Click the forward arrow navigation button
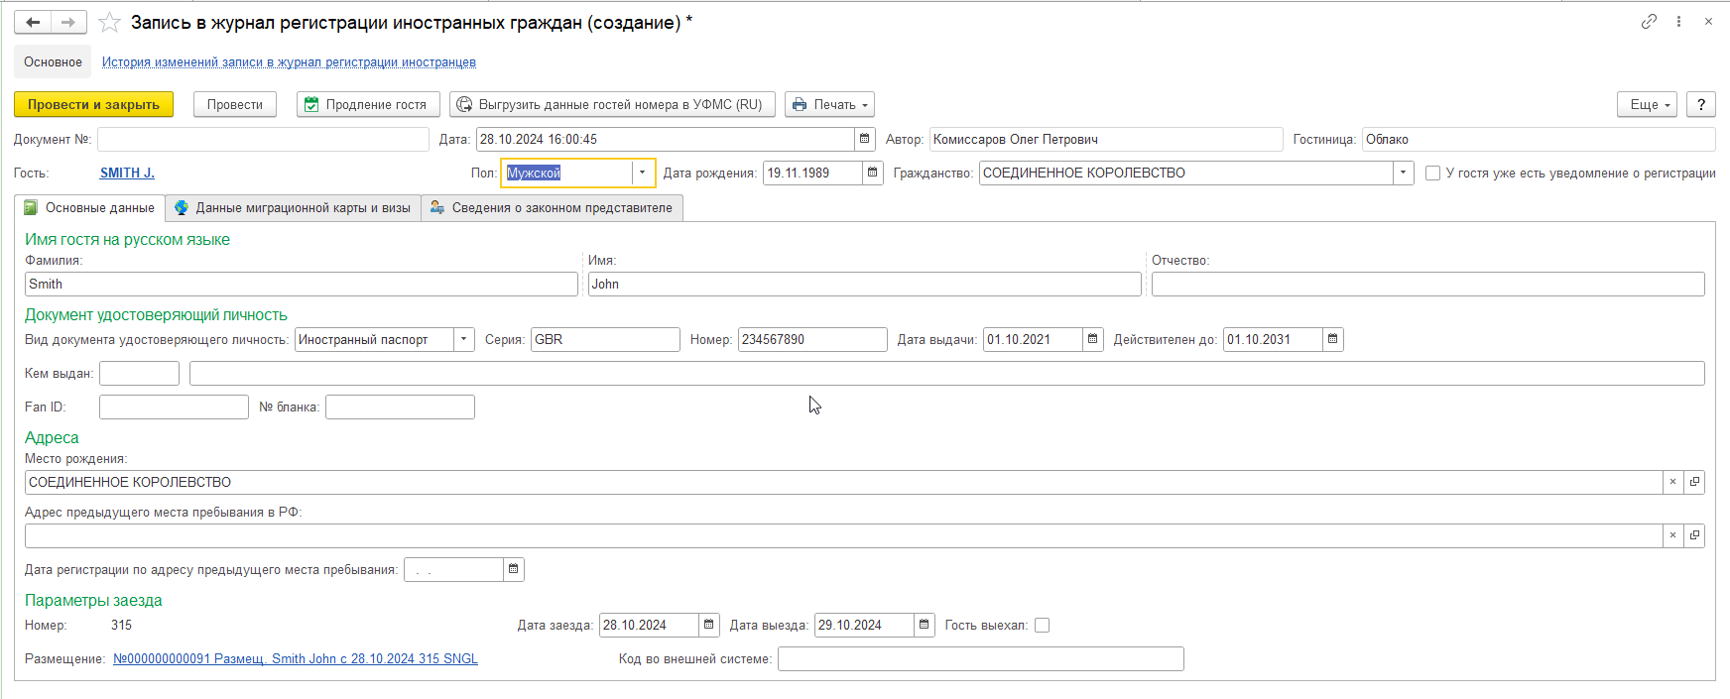The height and width of the screenshot is (699, 1730). [x=68, y=22]
